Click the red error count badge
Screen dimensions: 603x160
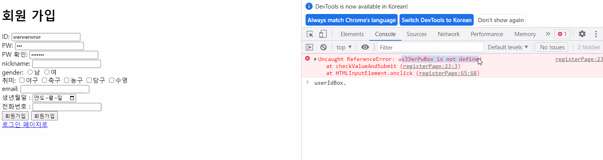click(562, 34)
